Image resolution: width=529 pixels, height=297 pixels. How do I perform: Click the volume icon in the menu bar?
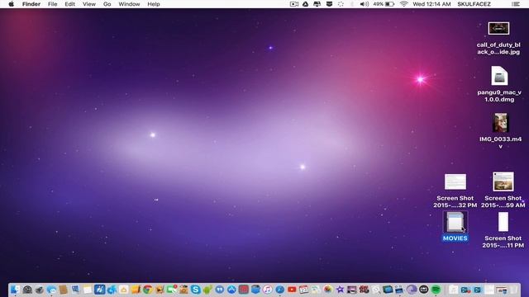(x=364, y=4)
